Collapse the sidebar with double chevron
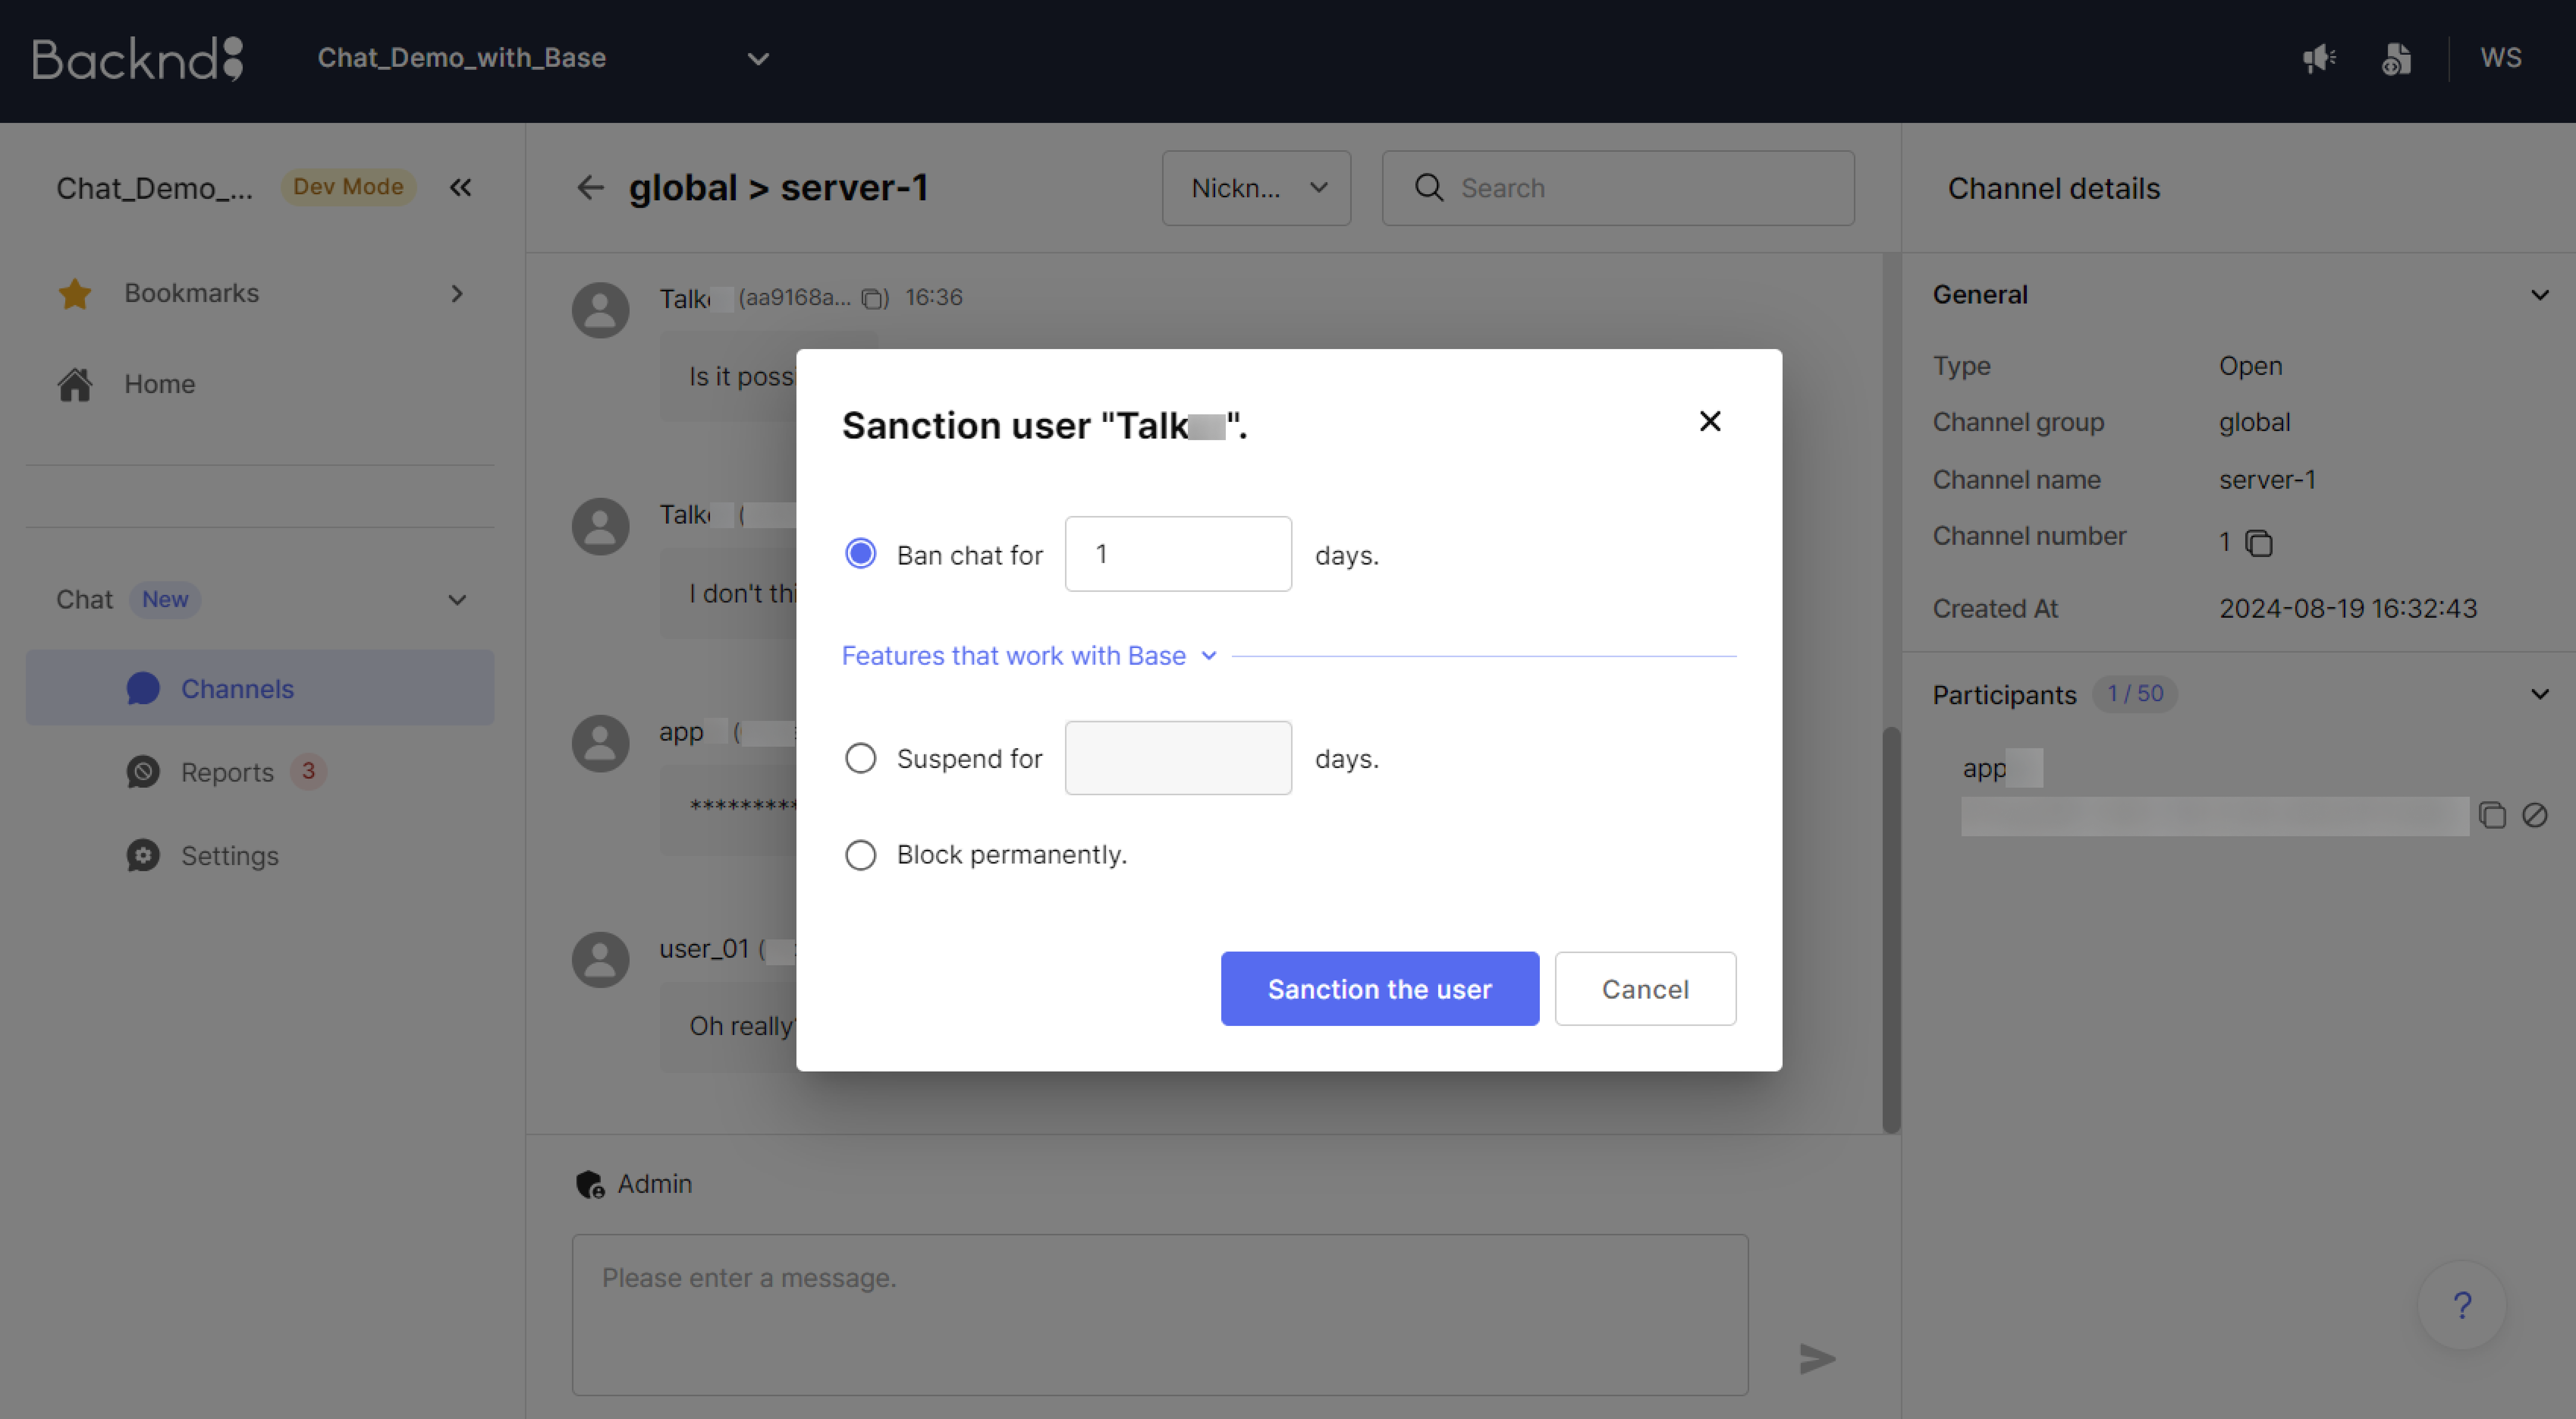Screen dimensions: 2576x1419 [x=460, y=187]
